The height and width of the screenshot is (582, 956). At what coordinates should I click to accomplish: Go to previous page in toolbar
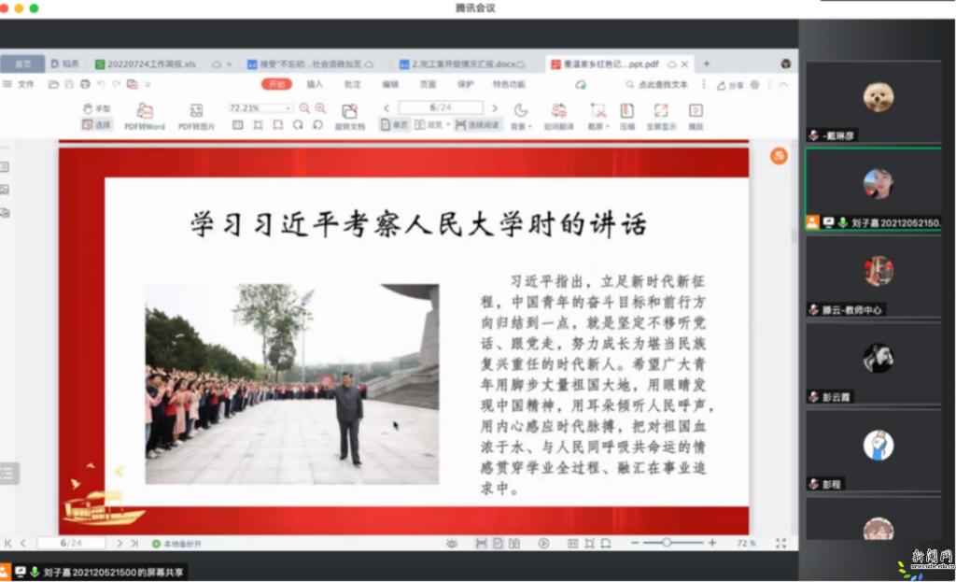387,108
